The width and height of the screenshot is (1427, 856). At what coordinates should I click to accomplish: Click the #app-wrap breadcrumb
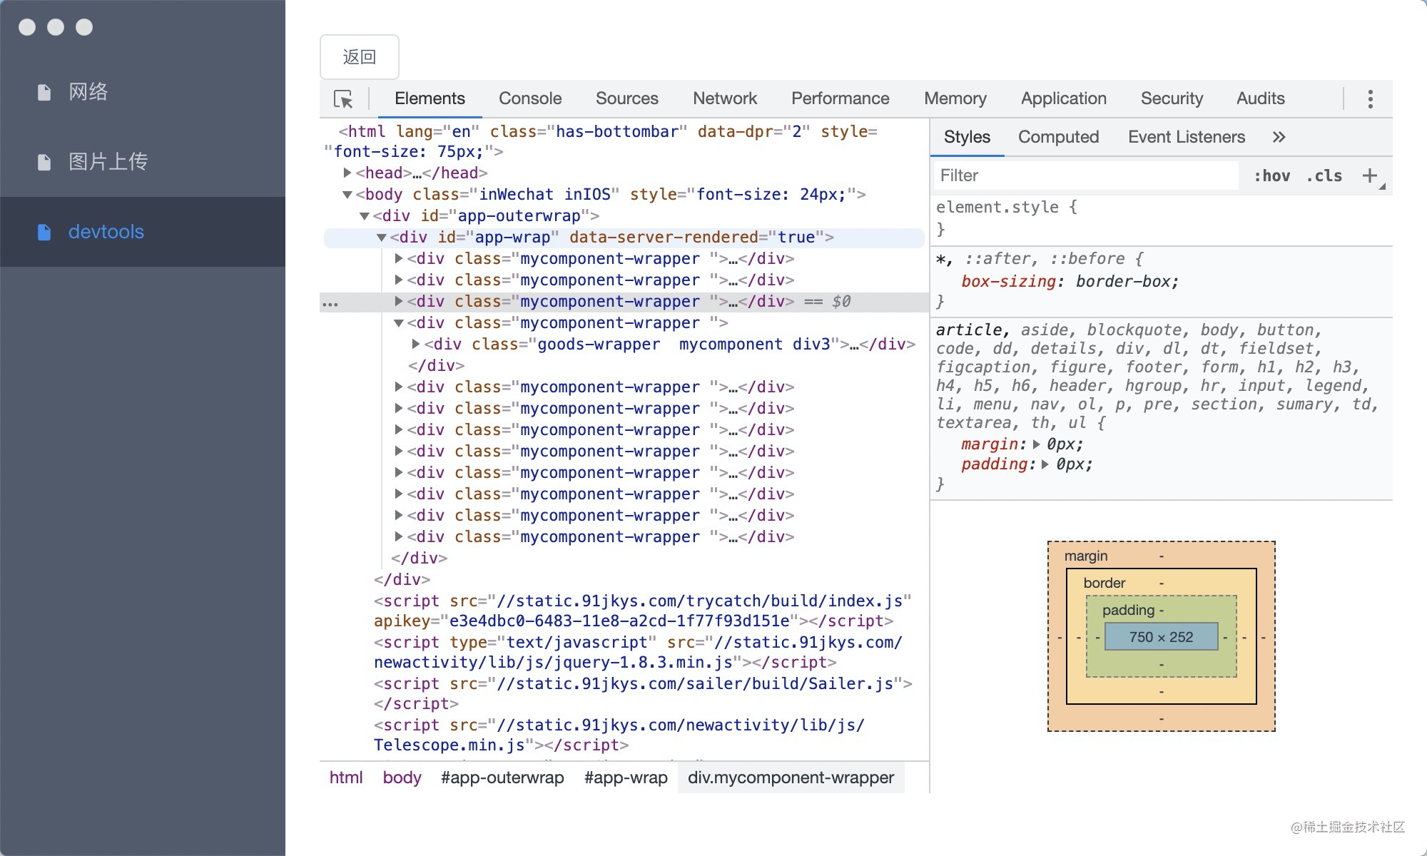[x=626, y=778]
